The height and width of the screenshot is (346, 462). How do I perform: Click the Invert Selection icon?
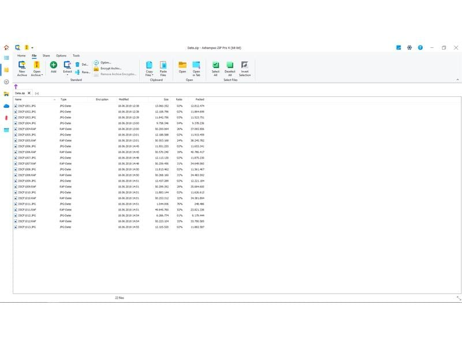coord(244,65)
